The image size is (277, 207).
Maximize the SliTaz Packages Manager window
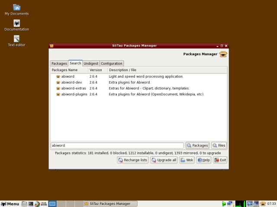(x=222, y=46)
